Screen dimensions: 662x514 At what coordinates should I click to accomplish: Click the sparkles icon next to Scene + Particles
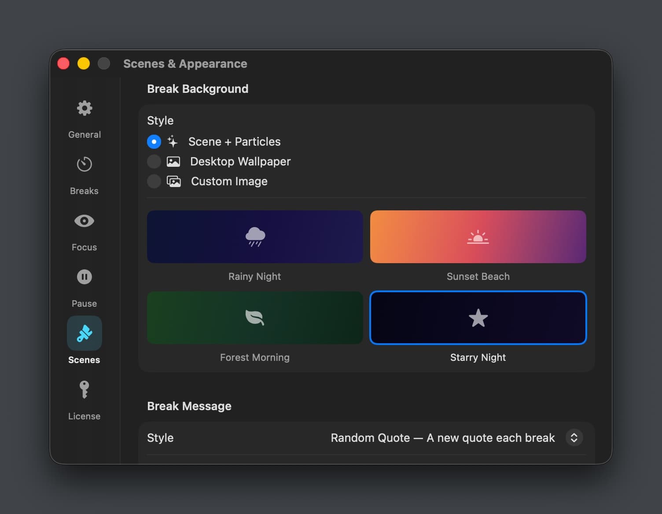click(173, 141)
